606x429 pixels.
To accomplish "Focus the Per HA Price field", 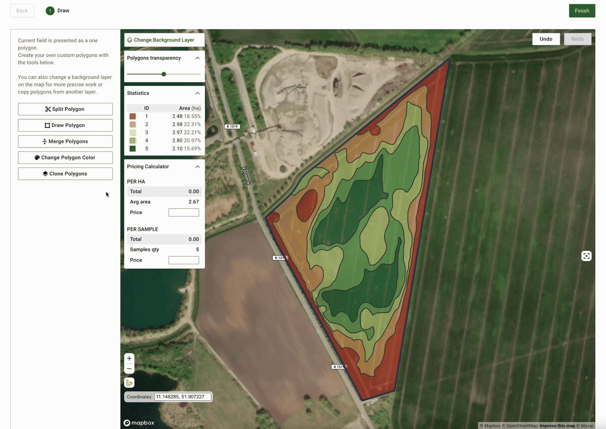I will click(x=184, y=213).
